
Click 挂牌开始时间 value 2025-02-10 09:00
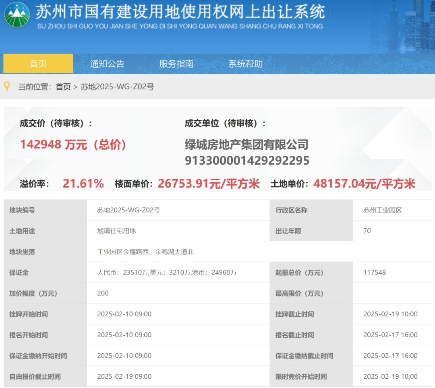pos(124,314)
